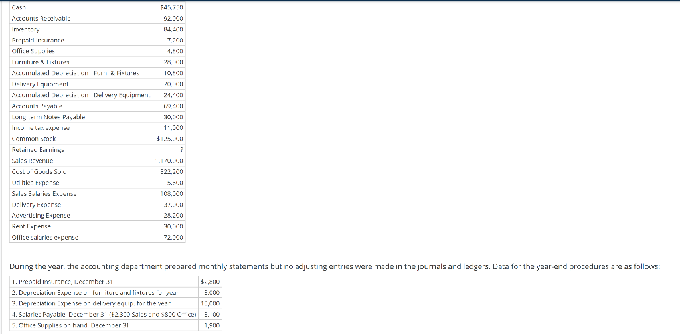Select the Long term Notes Payable label
This screenshot has height=334, width=680.
48,117
